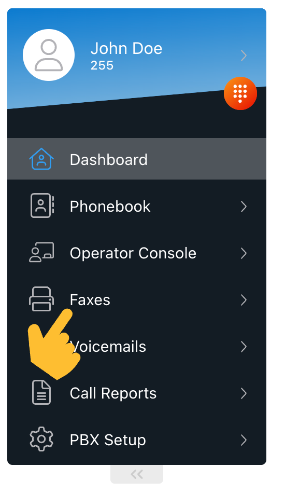Expand the PBX Setup chevron
Screen dimensions: 285x494
point(244,440)
